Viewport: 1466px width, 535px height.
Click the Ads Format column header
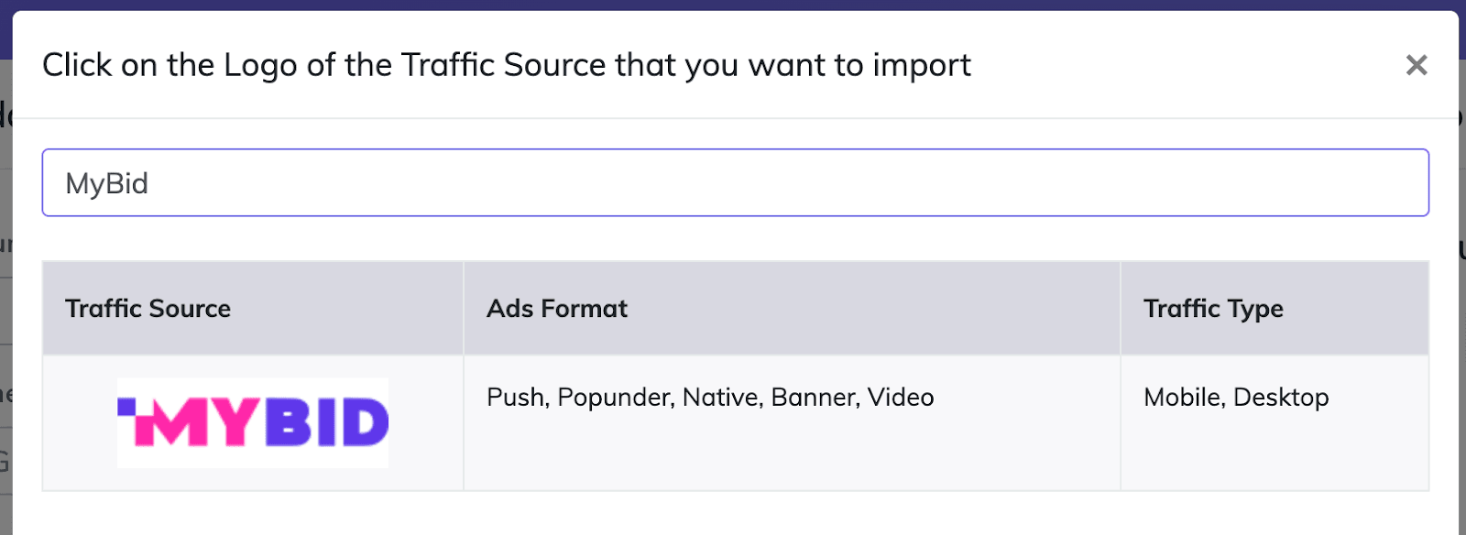pos(557,309)
